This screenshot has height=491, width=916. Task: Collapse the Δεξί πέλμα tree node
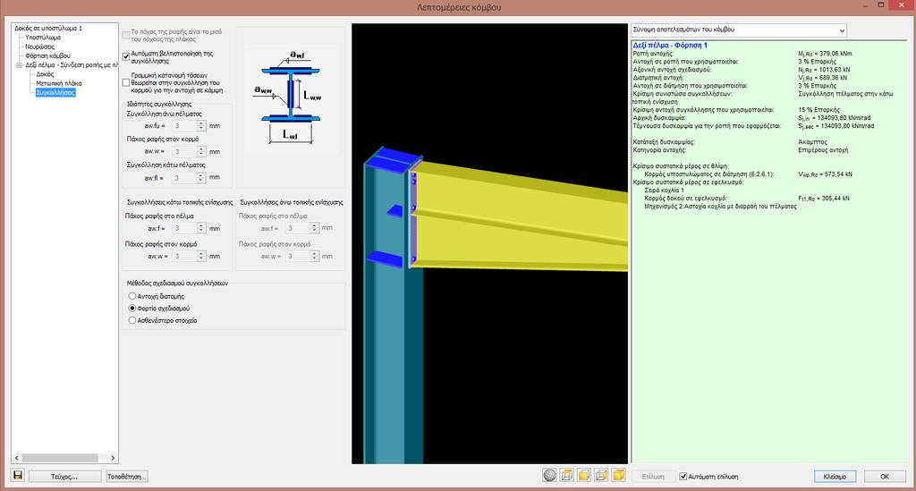(x=19, y=65)
